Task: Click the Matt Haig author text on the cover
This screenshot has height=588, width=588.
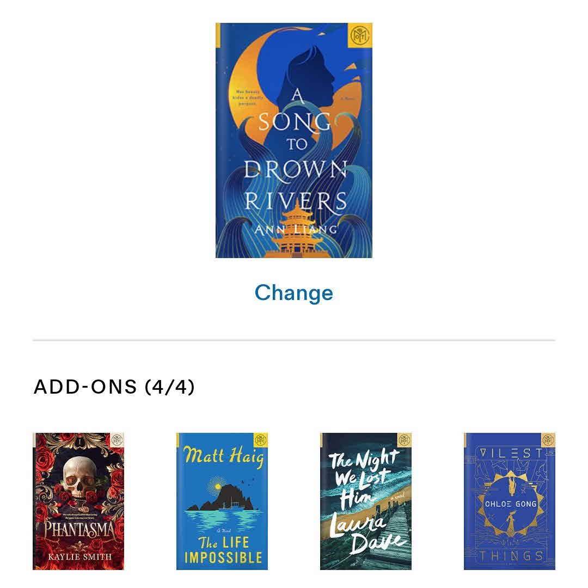Action: coord(224,456)
